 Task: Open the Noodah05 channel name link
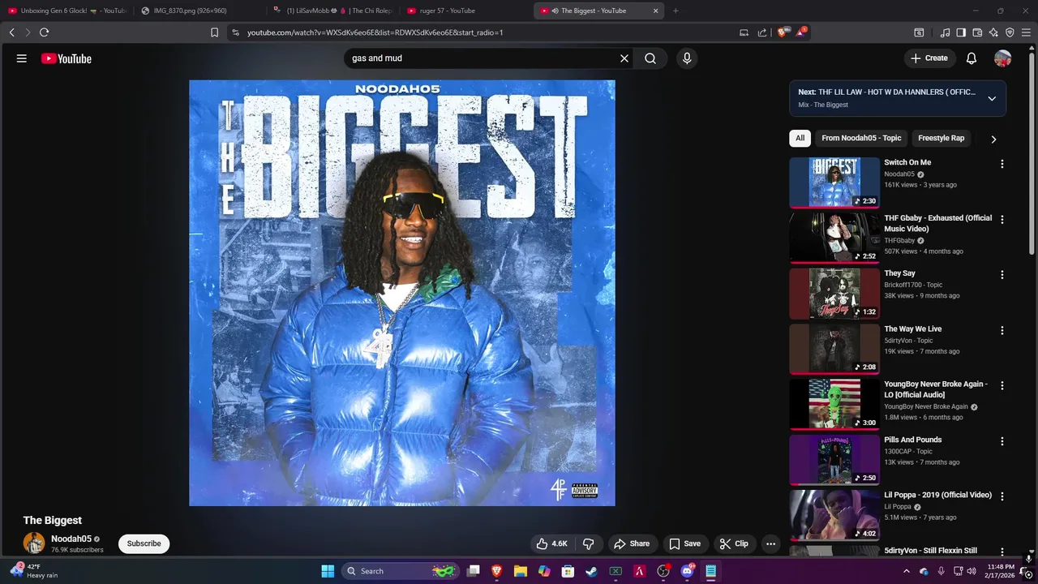(x=71, y=539)
